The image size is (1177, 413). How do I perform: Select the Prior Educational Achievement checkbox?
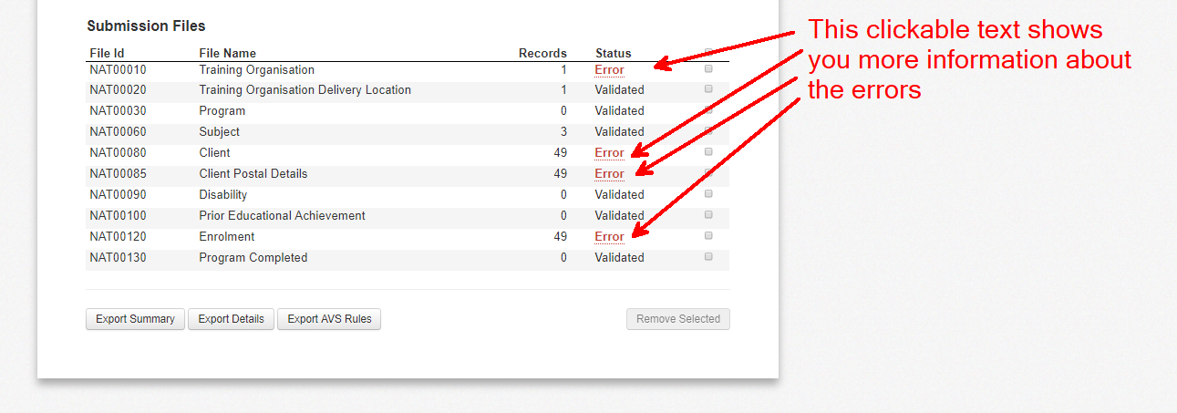708,215
